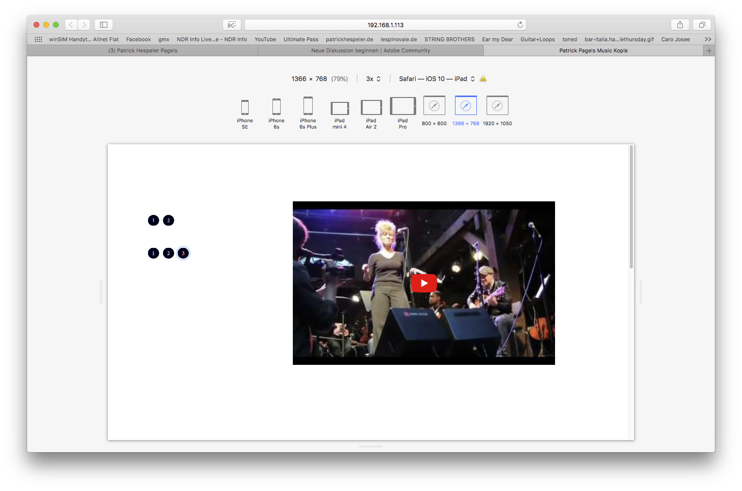Image resolution: width=742 pixels, height=491 pixels.
Task: Click button 2 in the upper circle row
Action: (169, 220)
